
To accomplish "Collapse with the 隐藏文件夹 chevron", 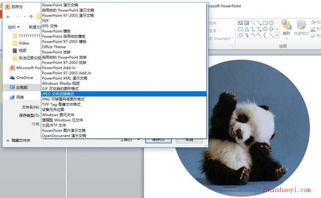I will click(8, 141).
